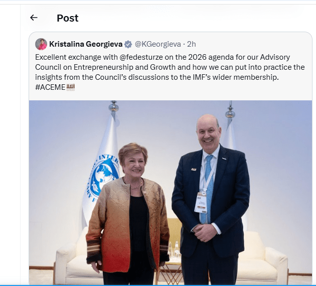The image size is (316, 286).
Task: Click the blue verified badge
Action: click(x=128, y=44)
